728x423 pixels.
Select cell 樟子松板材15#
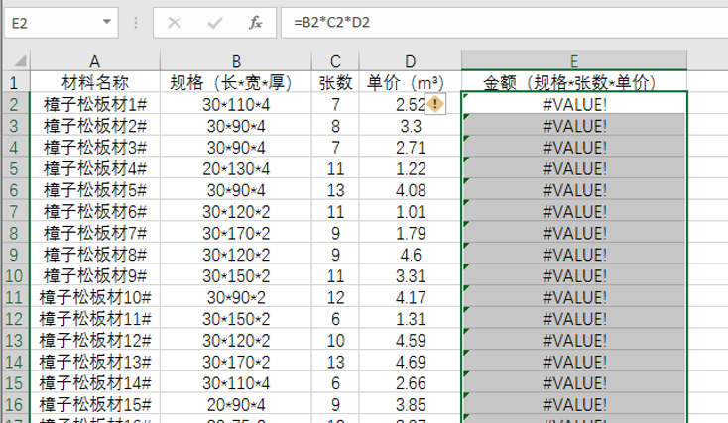[95, 404]
